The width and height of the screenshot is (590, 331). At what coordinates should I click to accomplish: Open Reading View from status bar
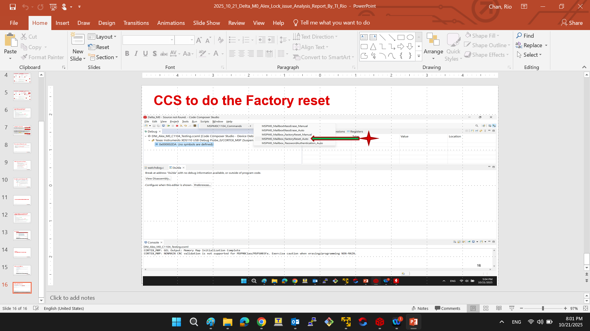(499, 308)
